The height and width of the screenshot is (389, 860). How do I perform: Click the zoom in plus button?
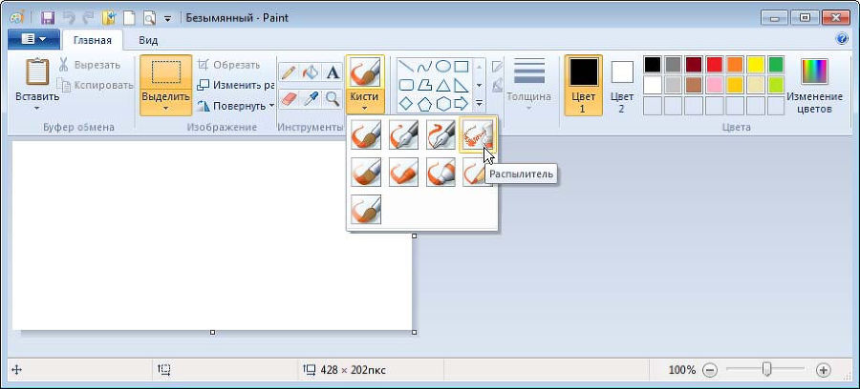point(824,370)
